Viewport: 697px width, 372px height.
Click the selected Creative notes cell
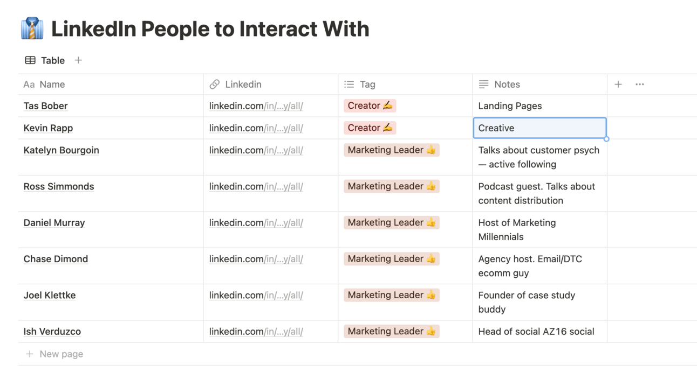pos(539,128)
